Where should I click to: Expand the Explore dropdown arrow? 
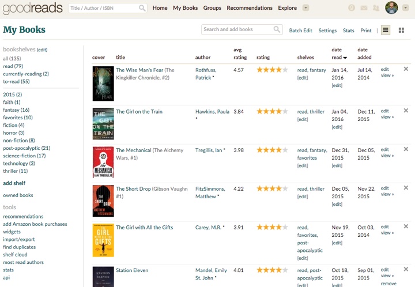tap(305, 8)
